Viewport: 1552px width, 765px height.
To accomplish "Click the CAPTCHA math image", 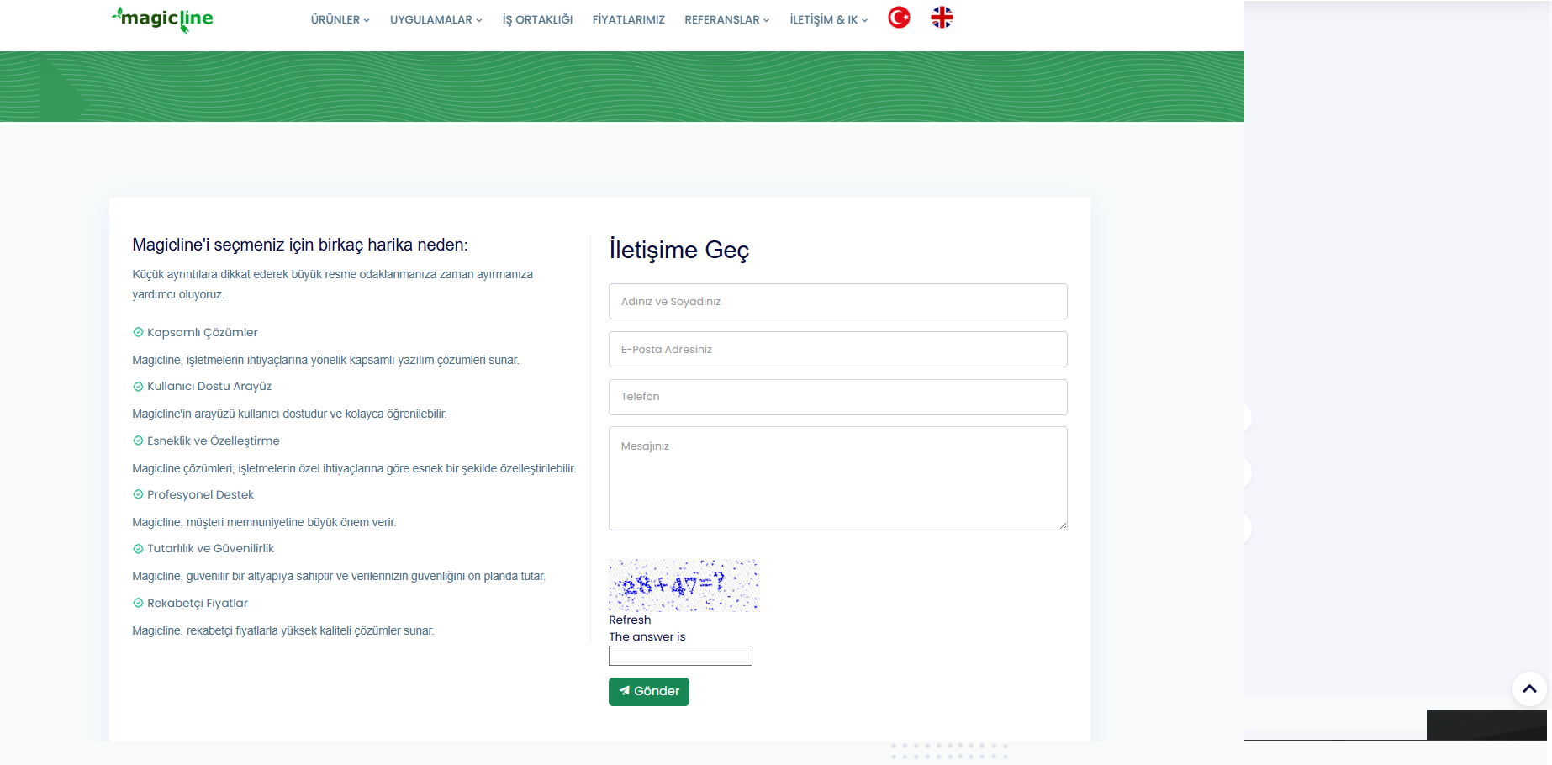I will (x=684, y=585).
